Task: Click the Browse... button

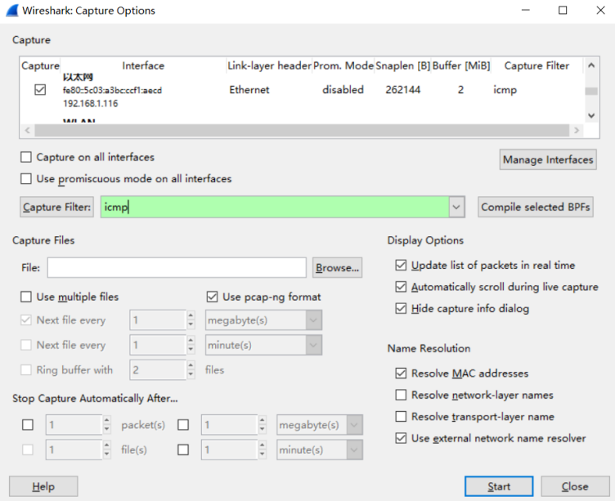Action: tap(337, 268)
